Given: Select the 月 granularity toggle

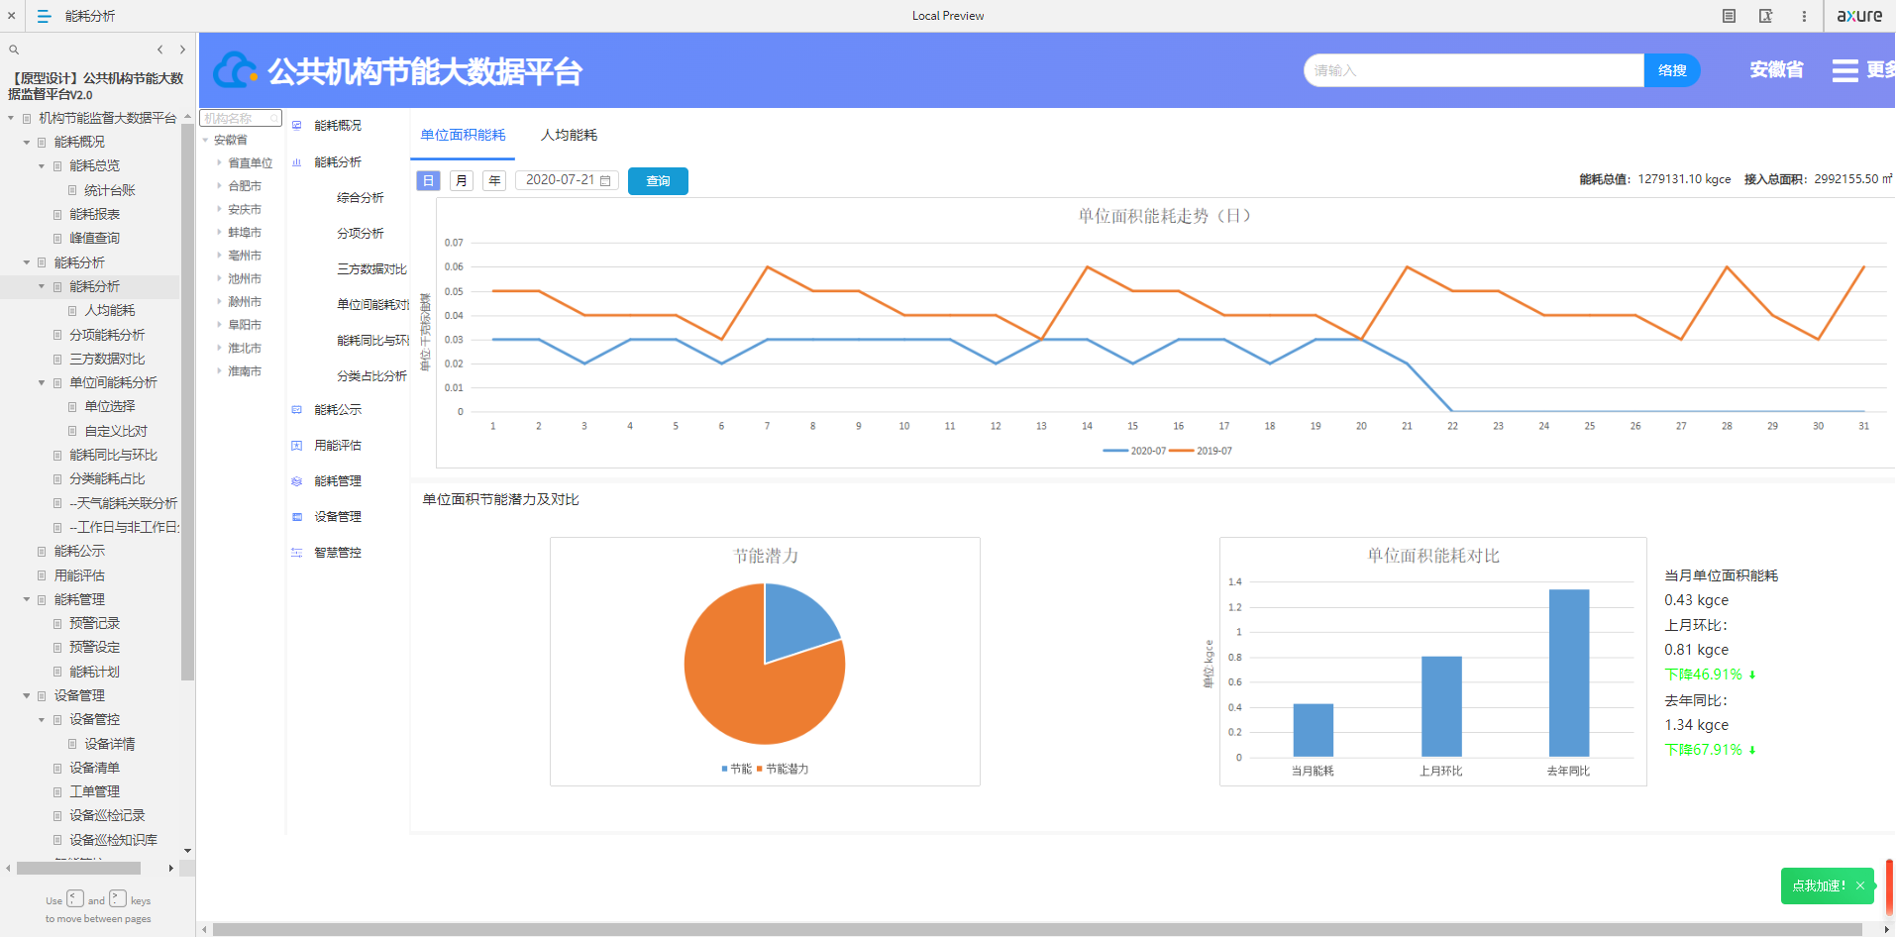Looking at the screenshot, I should (x=461, y=180).
